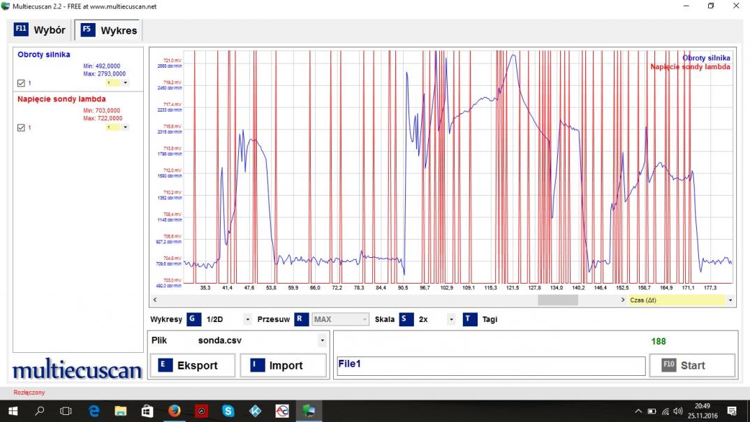Image resolution: width=750 pixels, height=422 pixels.
Task: Uncheck the Obroty silnika series checkbox
Action: tap(21, 83)
